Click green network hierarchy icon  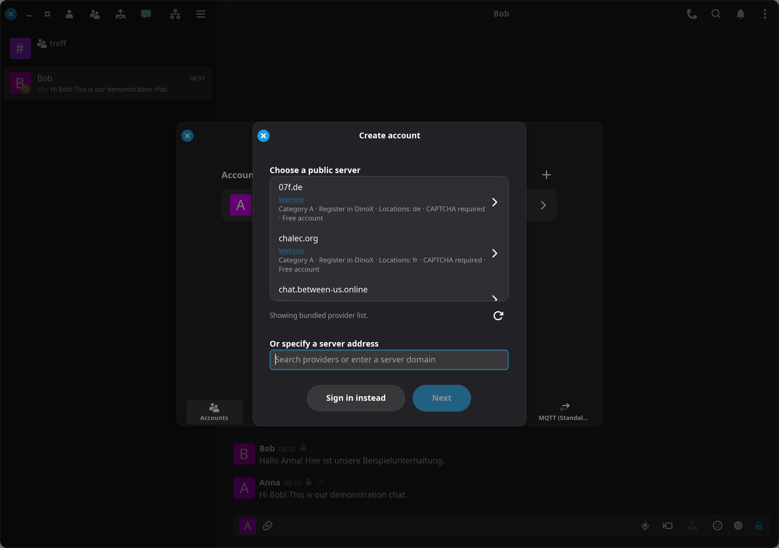(175, 14)
